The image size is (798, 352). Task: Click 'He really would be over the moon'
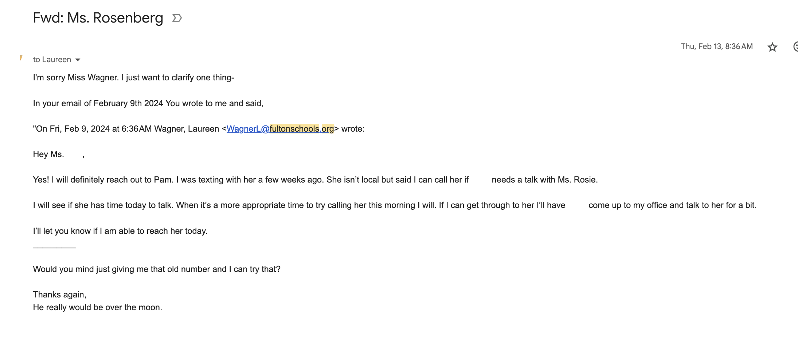[98, 307]
